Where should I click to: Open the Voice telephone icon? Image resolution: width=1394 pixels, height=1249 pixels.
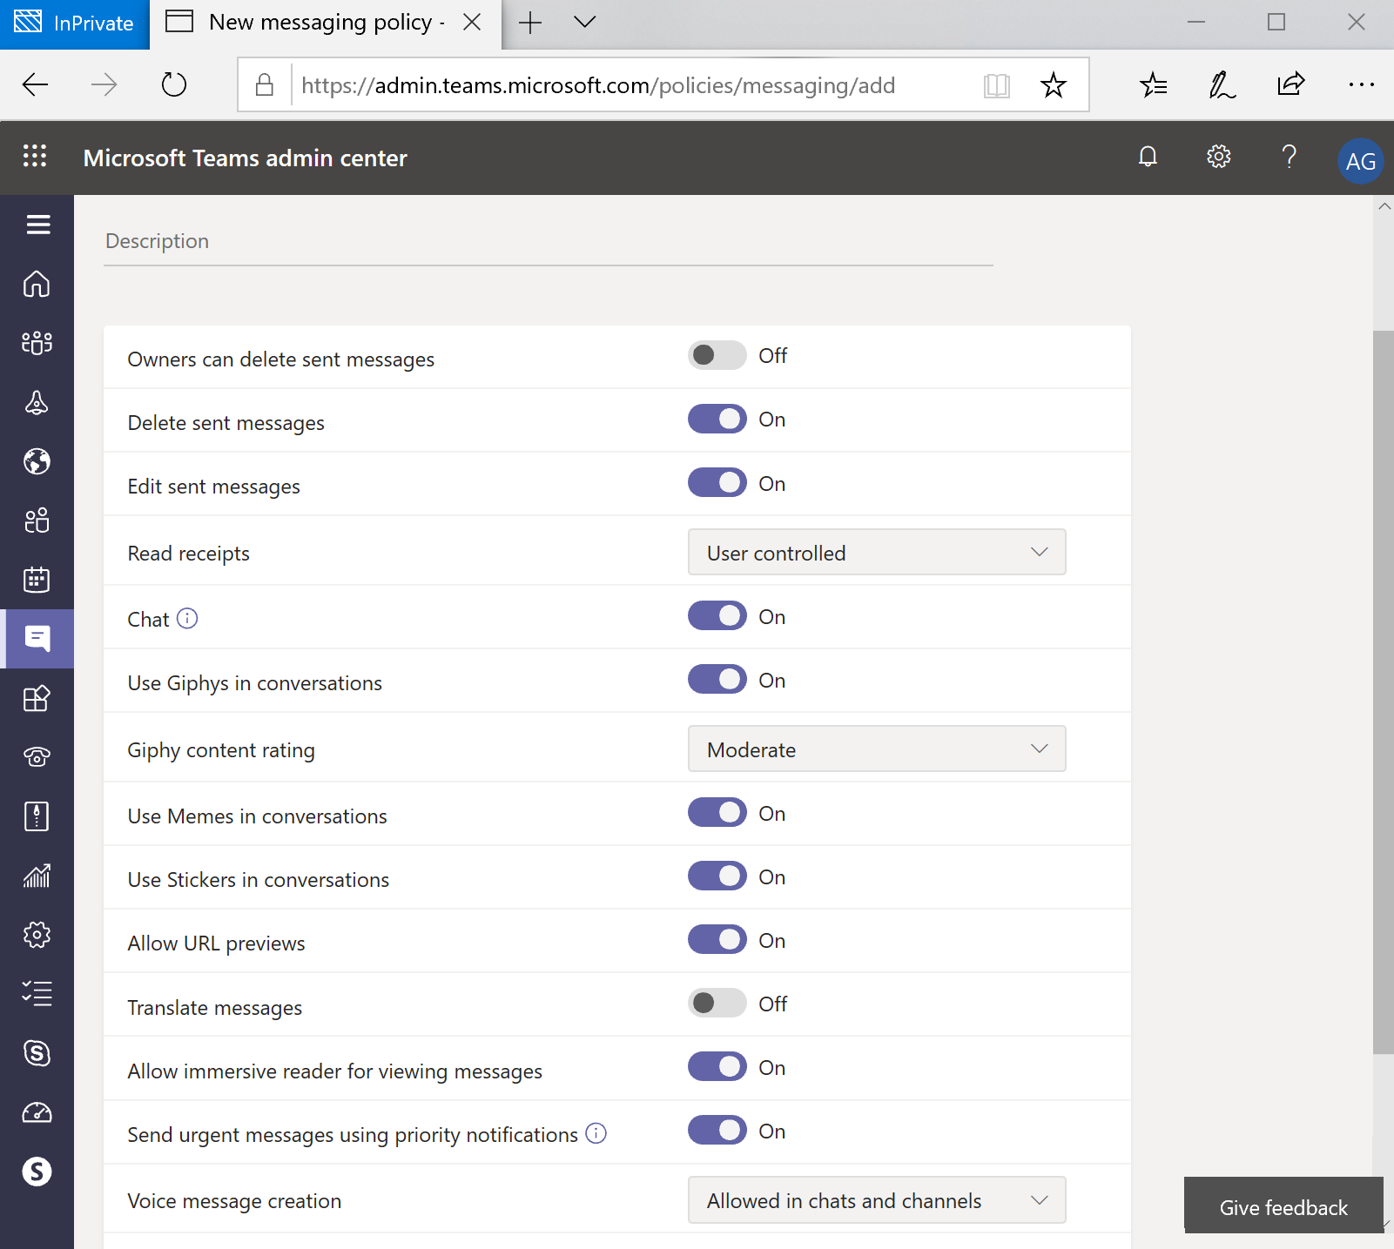pos(37,757)
